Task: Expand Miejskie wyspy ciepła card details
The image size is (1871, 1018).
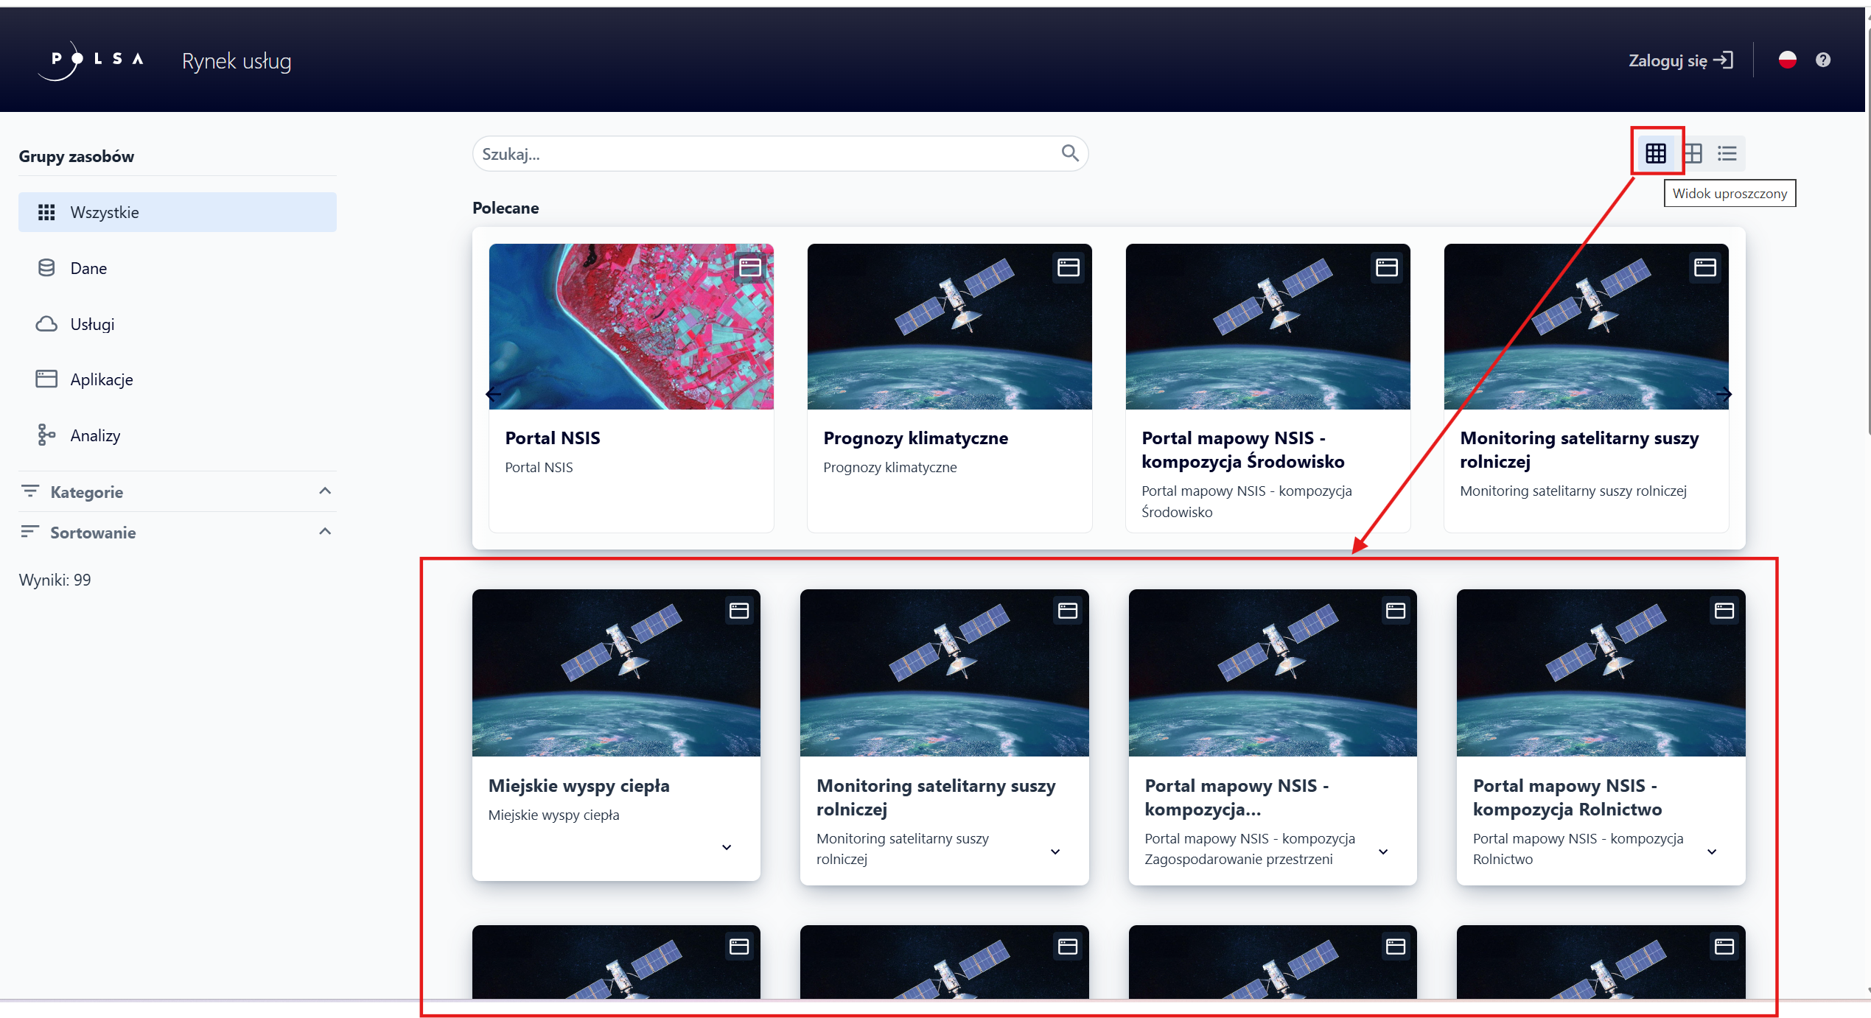Action: click(x=727, y=847)
